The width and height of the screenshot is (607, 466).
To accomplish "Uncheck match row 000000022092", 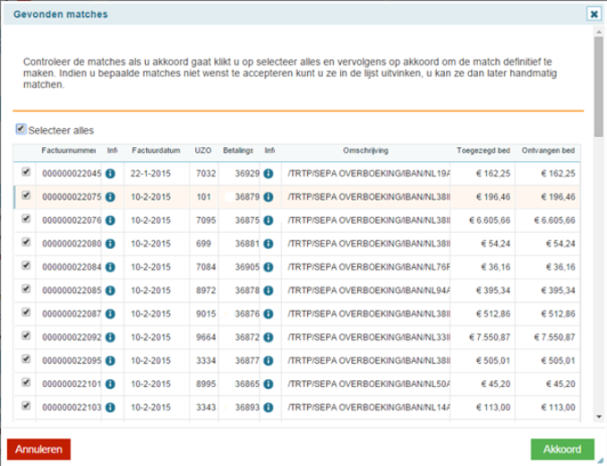I will (26, 335).
